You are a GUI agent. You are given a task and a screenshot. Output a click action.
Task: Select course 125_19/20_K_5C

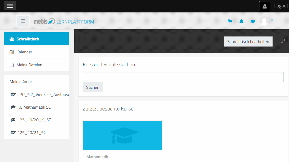pyautogui.click(x=34, y=120)
